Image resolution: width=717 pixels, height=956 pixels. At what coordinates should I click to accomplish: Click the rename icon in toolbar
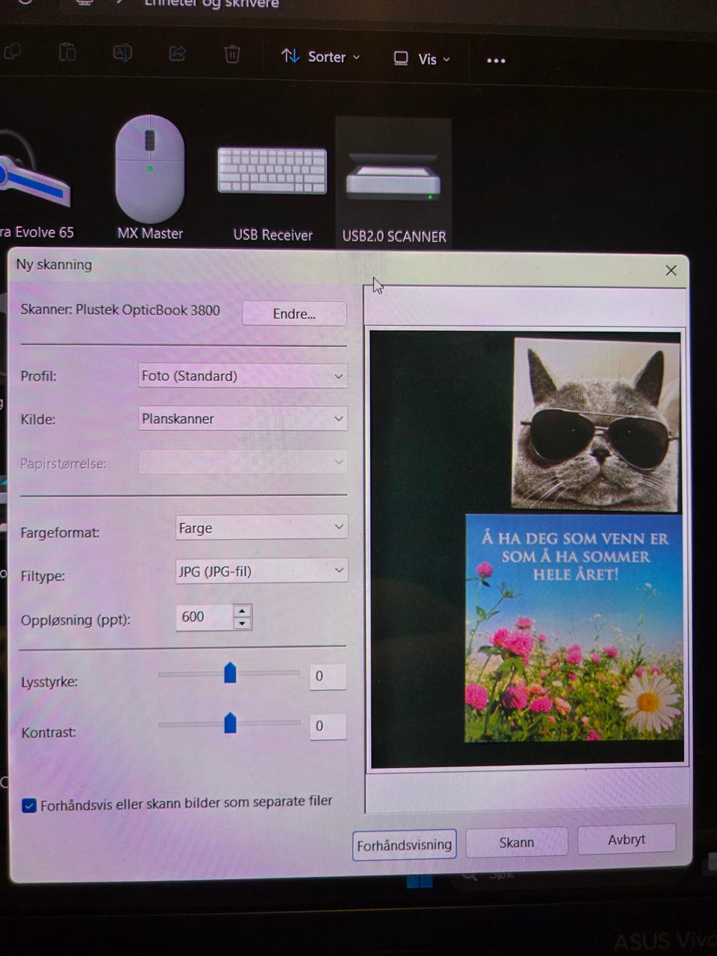(x=122, y=52)
